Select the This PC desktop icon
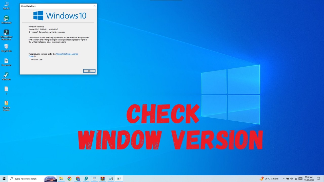Screen dimensions: 324x182 pos(6,6)
